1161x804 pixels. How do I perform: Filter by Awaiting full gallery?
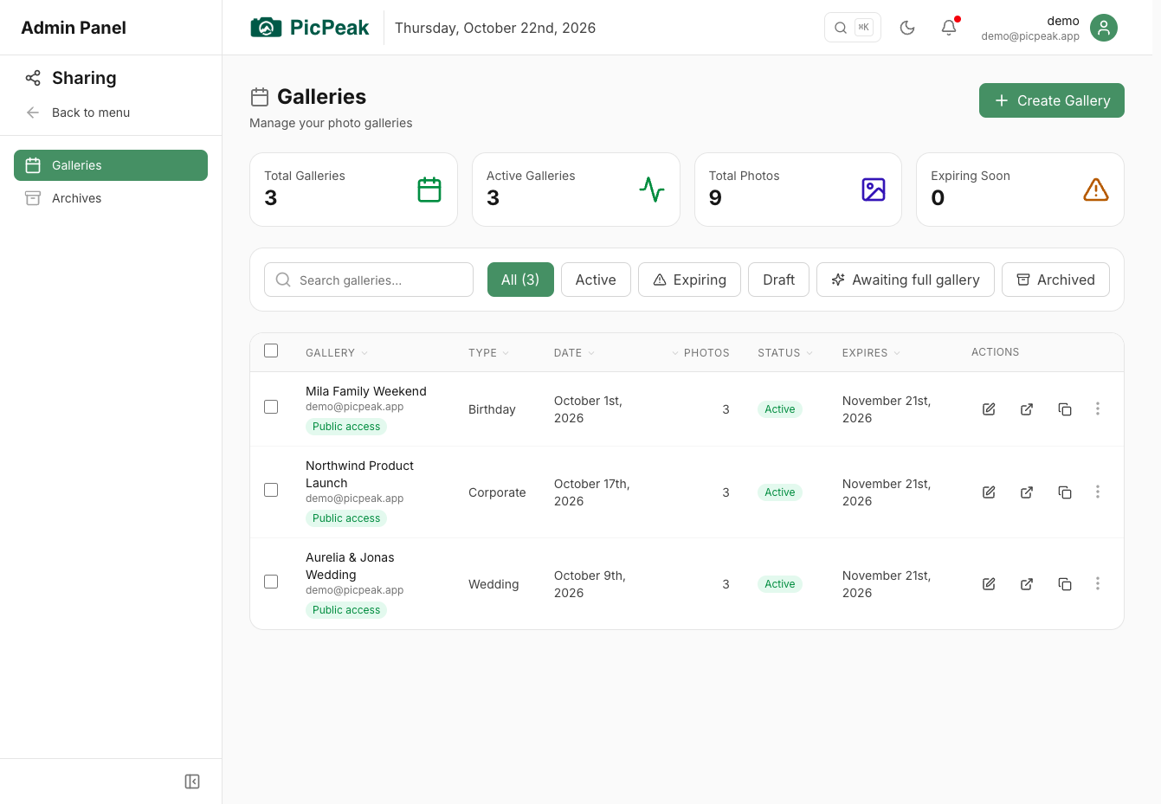[x=906, y=280]
